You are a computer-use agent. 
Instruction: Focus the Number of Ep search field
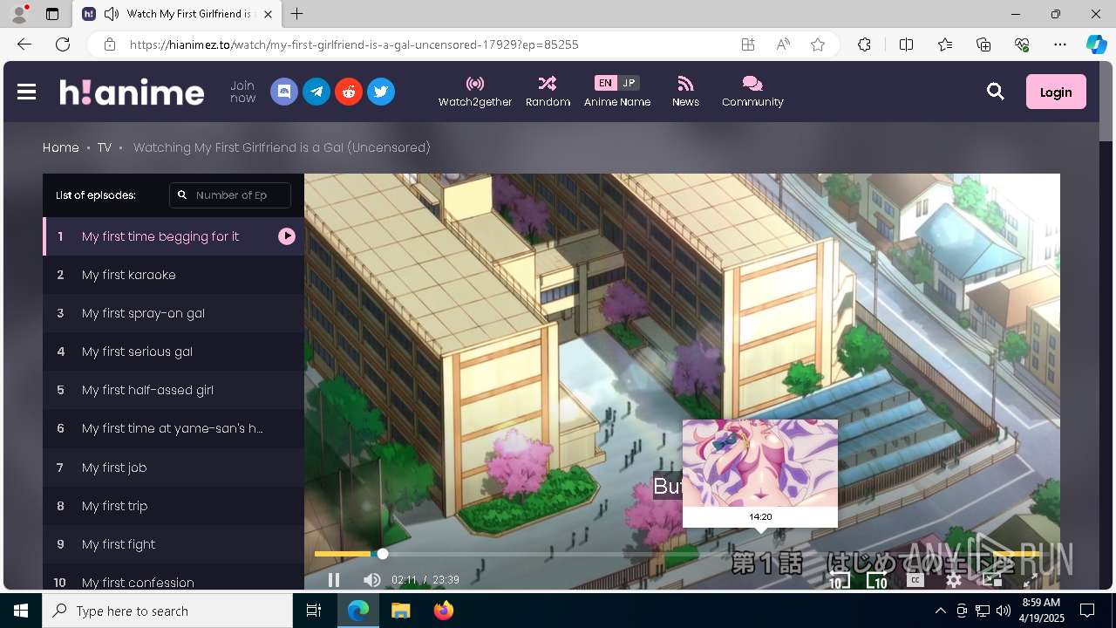point(230,195)
